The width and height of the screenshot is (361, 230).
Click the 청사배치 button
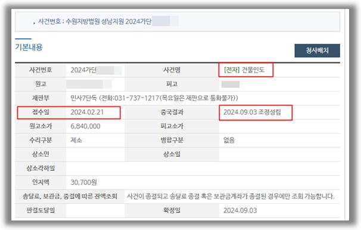[x=317, y=51]
